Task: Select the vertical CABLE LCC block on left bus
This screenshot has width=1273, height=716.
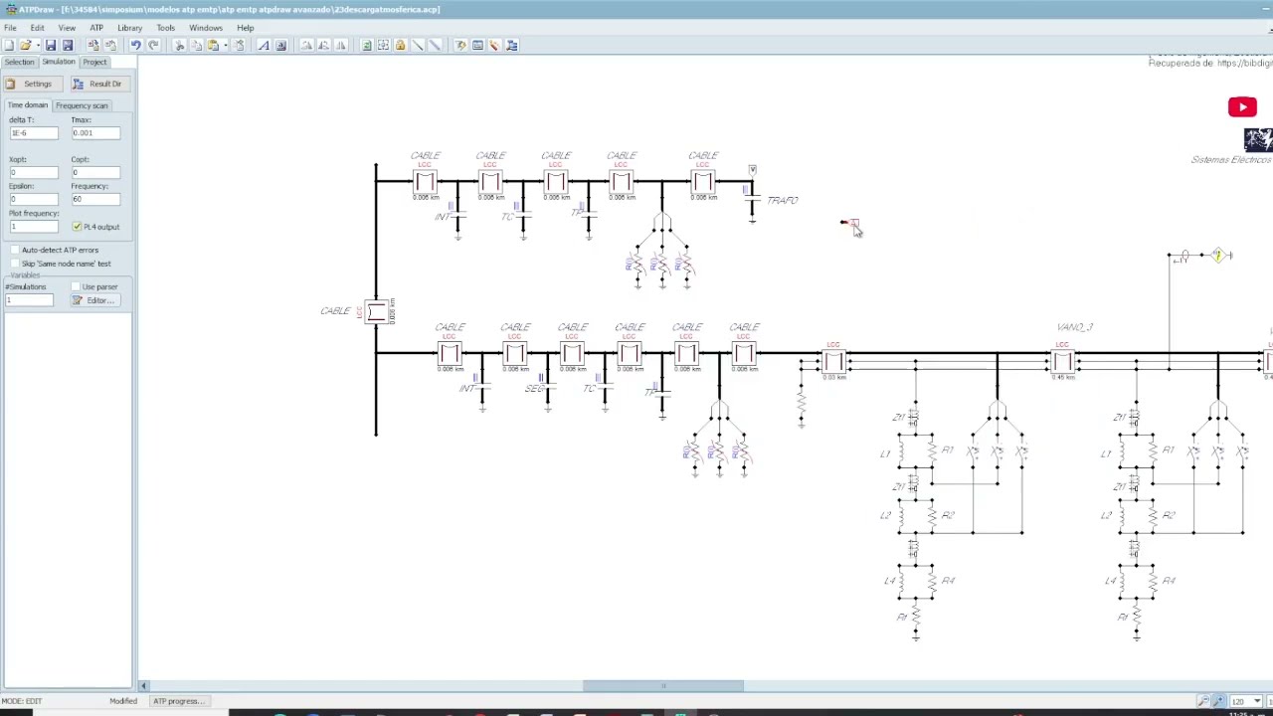Action: point(376,311)
